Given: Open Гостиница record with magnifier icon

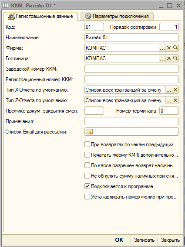Looking at the screenshot, I should (175, 58).
